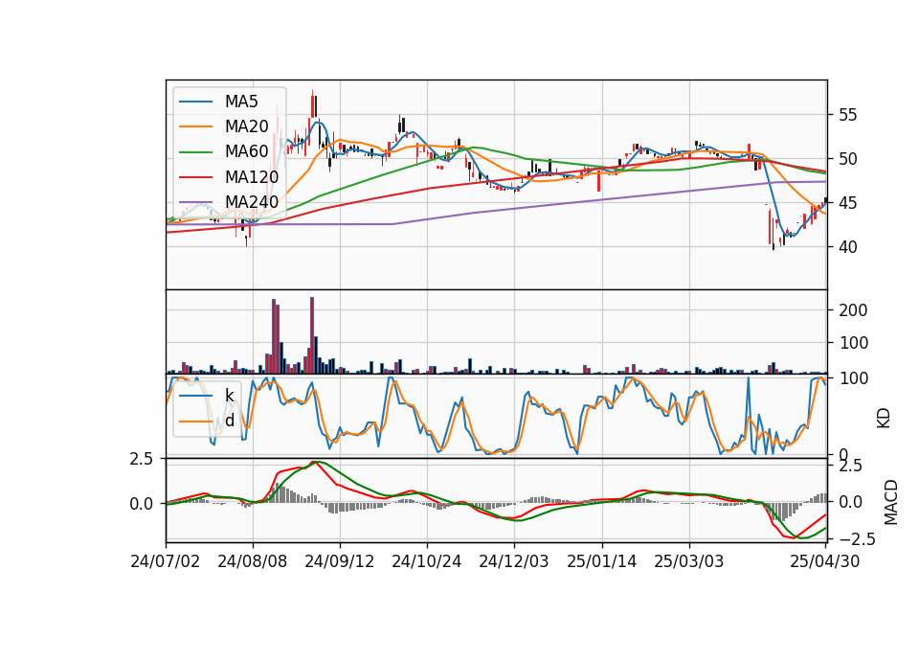Click the 24/10/24 date axis label

(x=427, y=561)
